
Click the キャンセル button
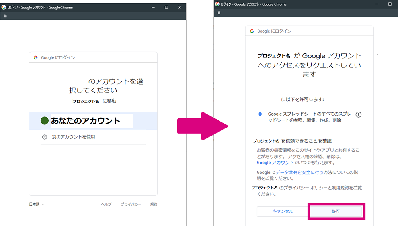point(283,212)
